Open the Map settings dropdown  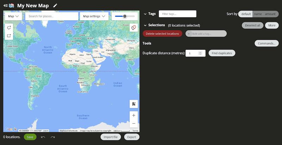[94, 16]
